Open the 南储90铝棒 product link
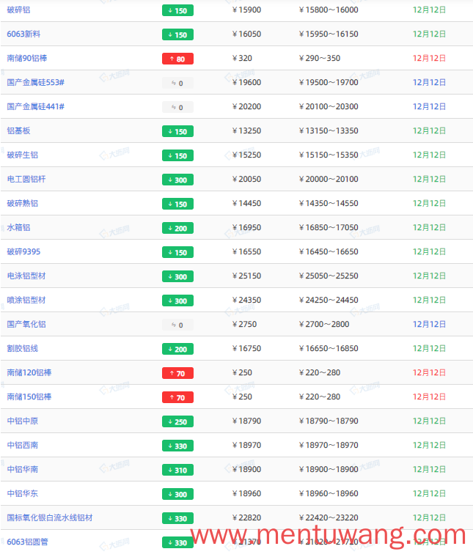The width and height of the screenshot is (473, 557). 27,58
